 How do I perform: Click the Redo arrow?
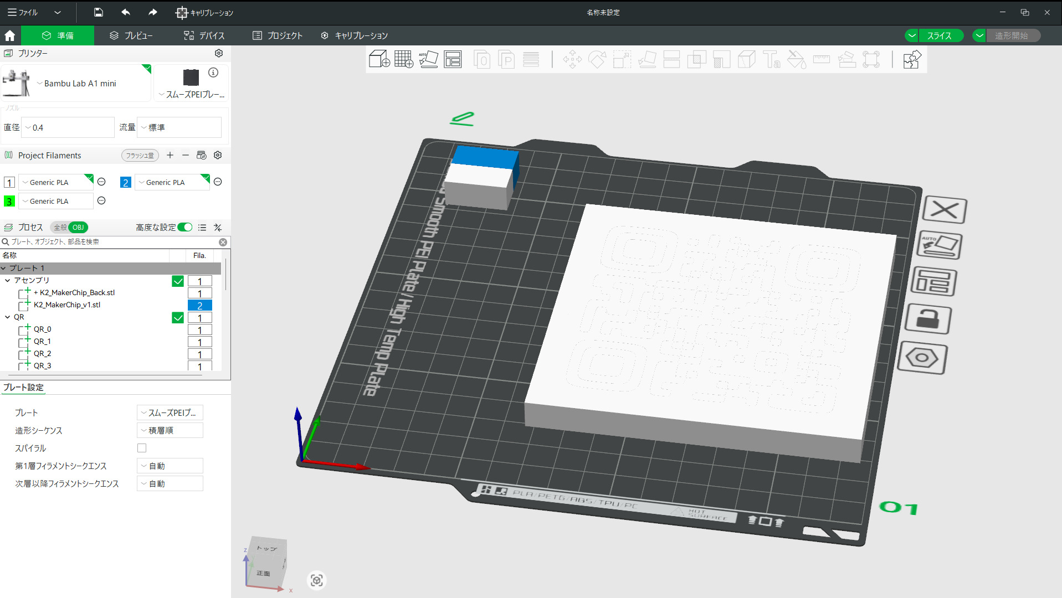[152, 12]
